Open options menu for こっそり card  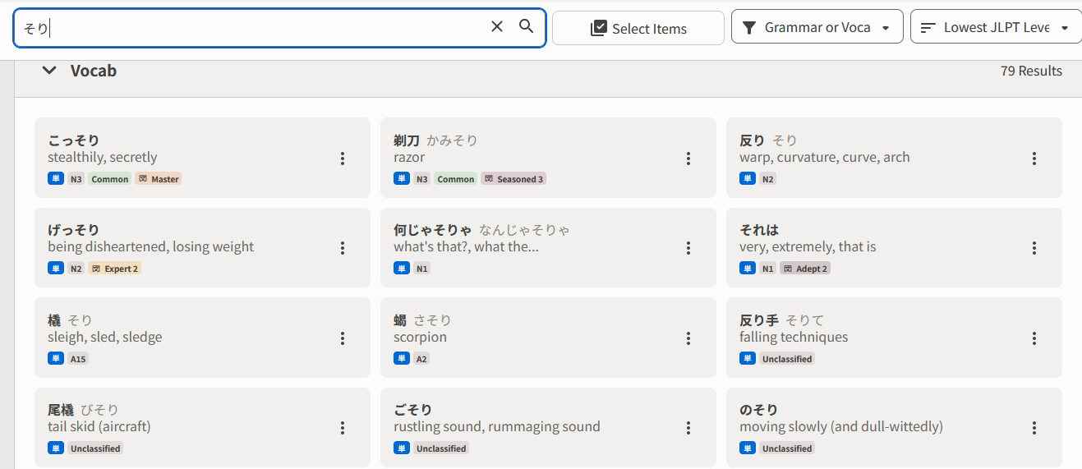[x=343, y=159]
